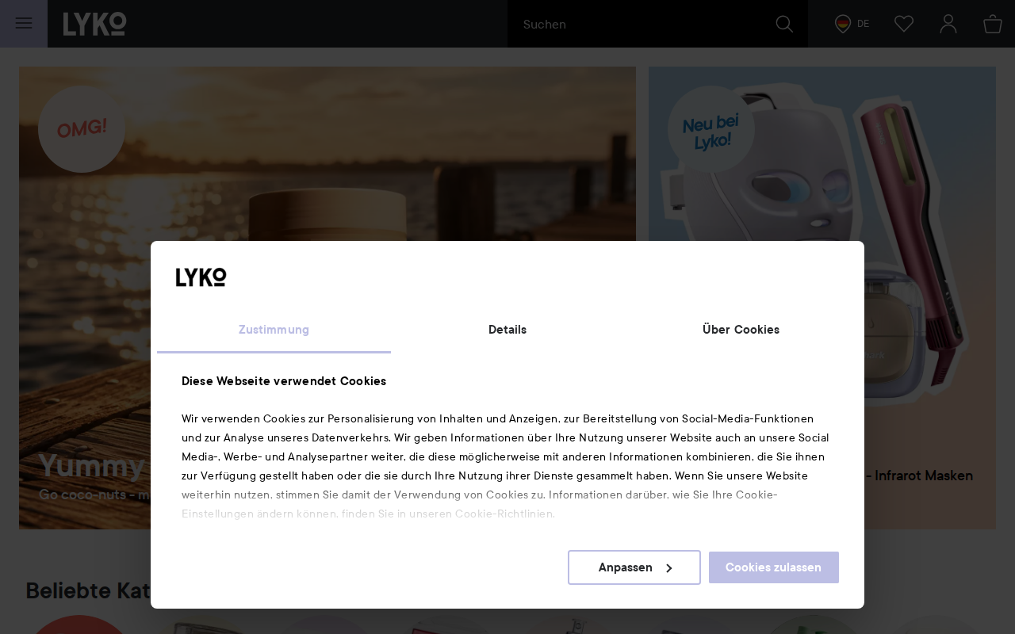Click the Cookies zulassen button
Viewport: 1015px width, 634px height.
774,567
